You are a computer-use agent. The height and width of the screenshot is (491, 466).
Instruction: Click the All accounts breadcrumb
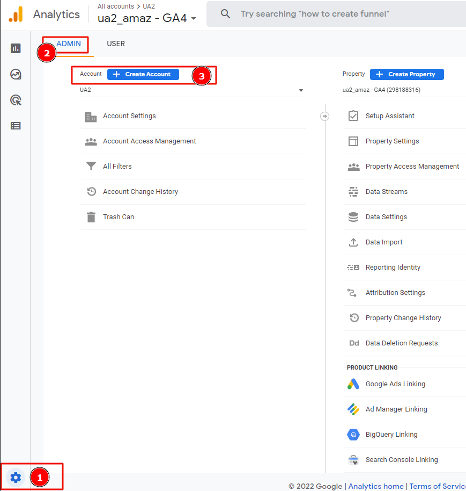point(116,6)
